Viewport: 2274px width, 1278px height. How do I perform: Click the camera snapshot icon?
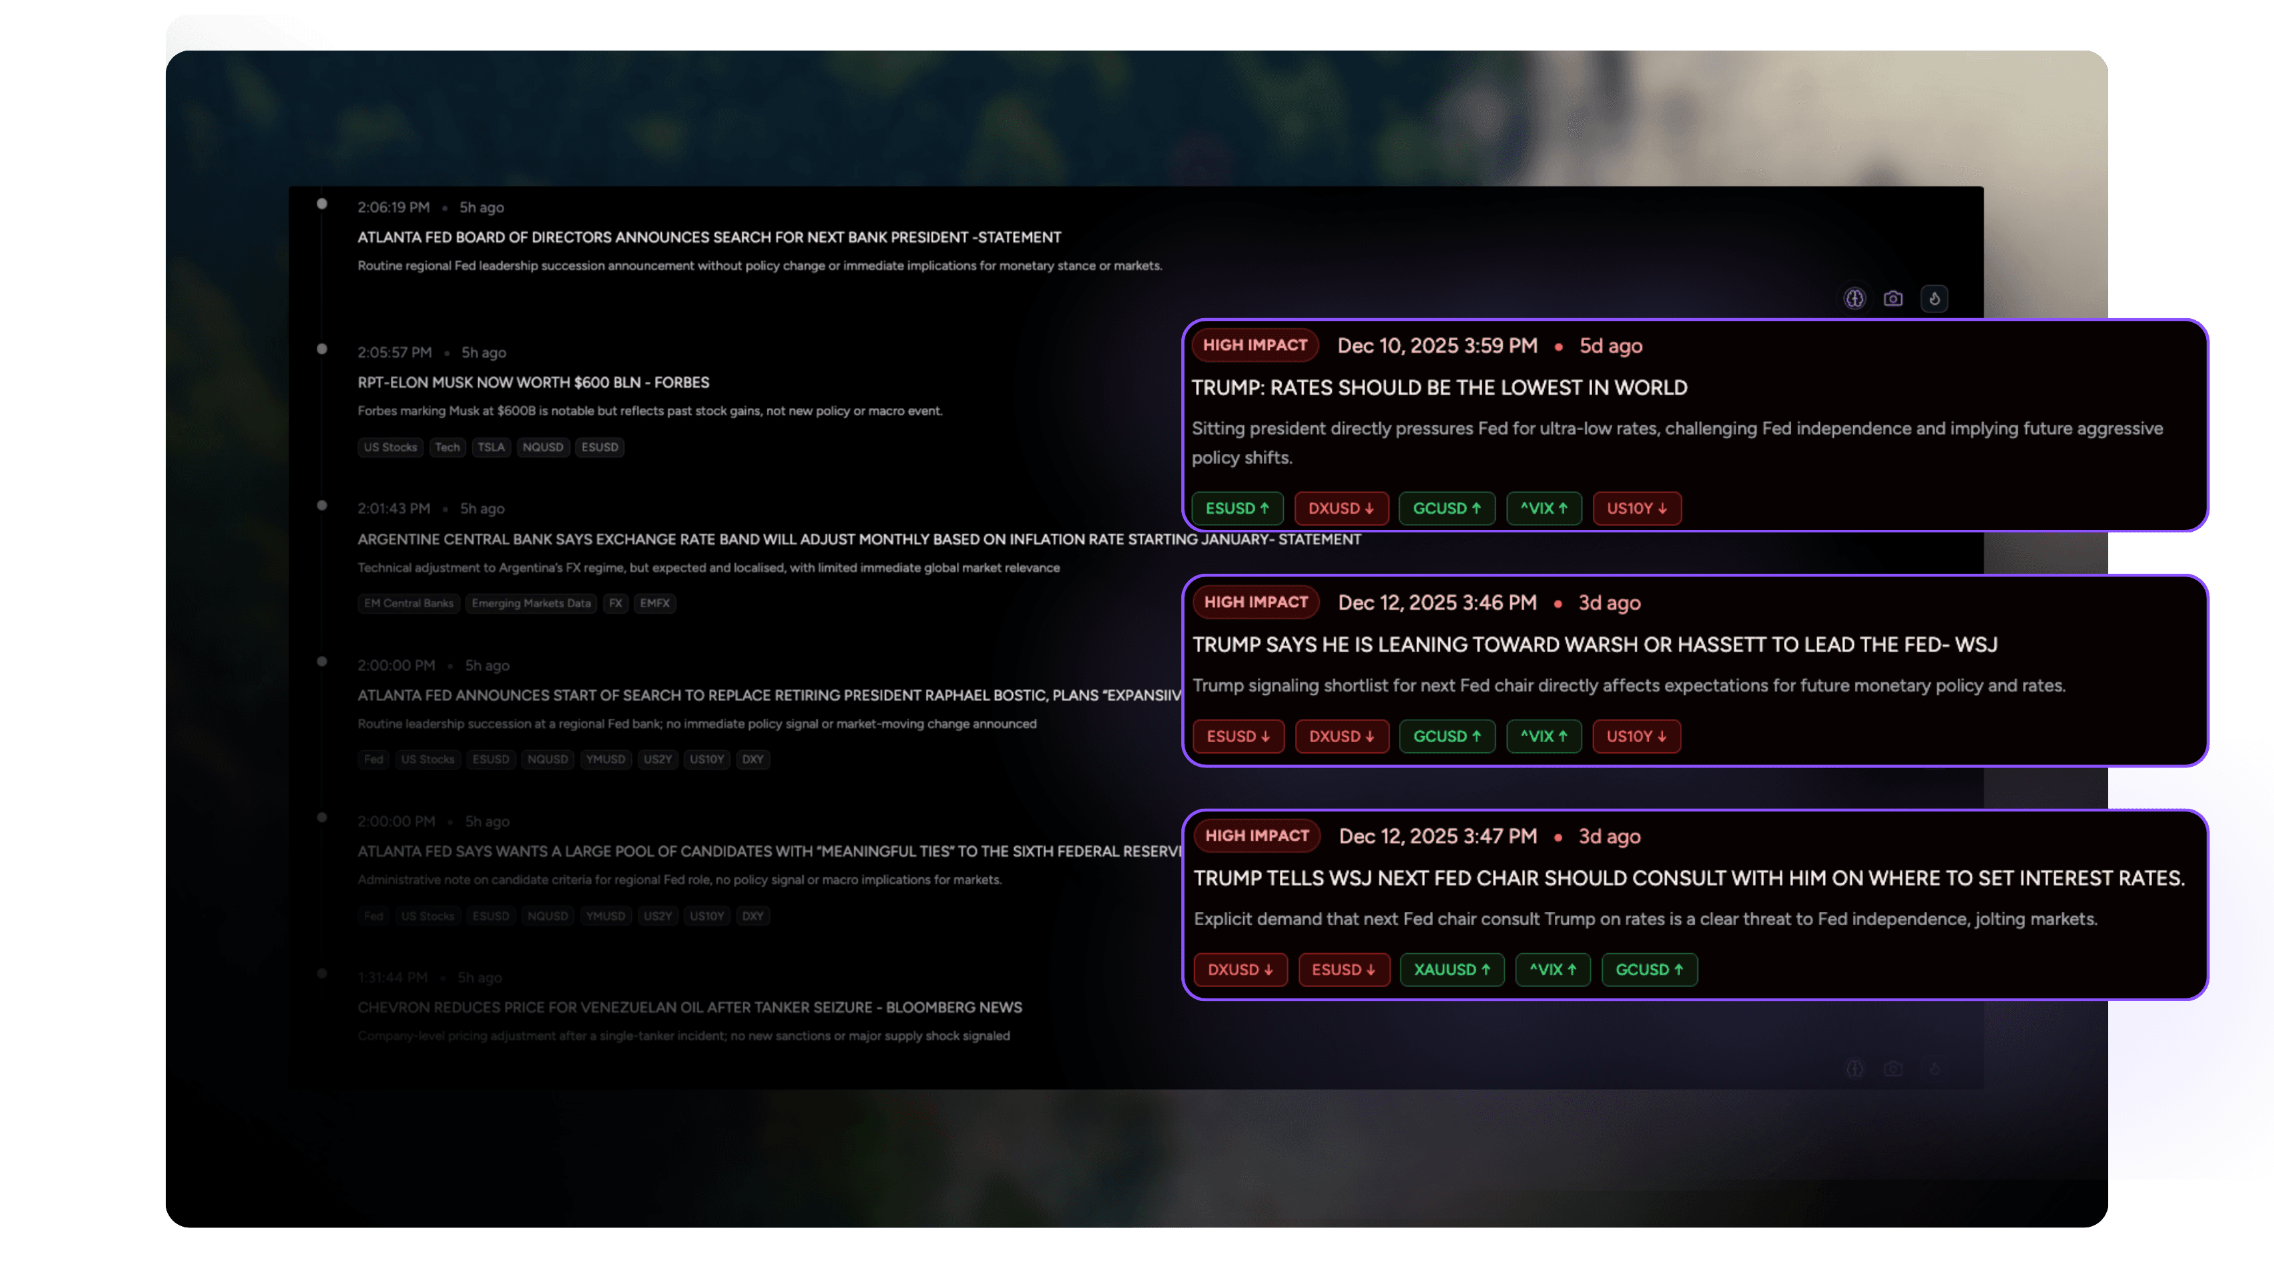click(x=1894, y=298)
